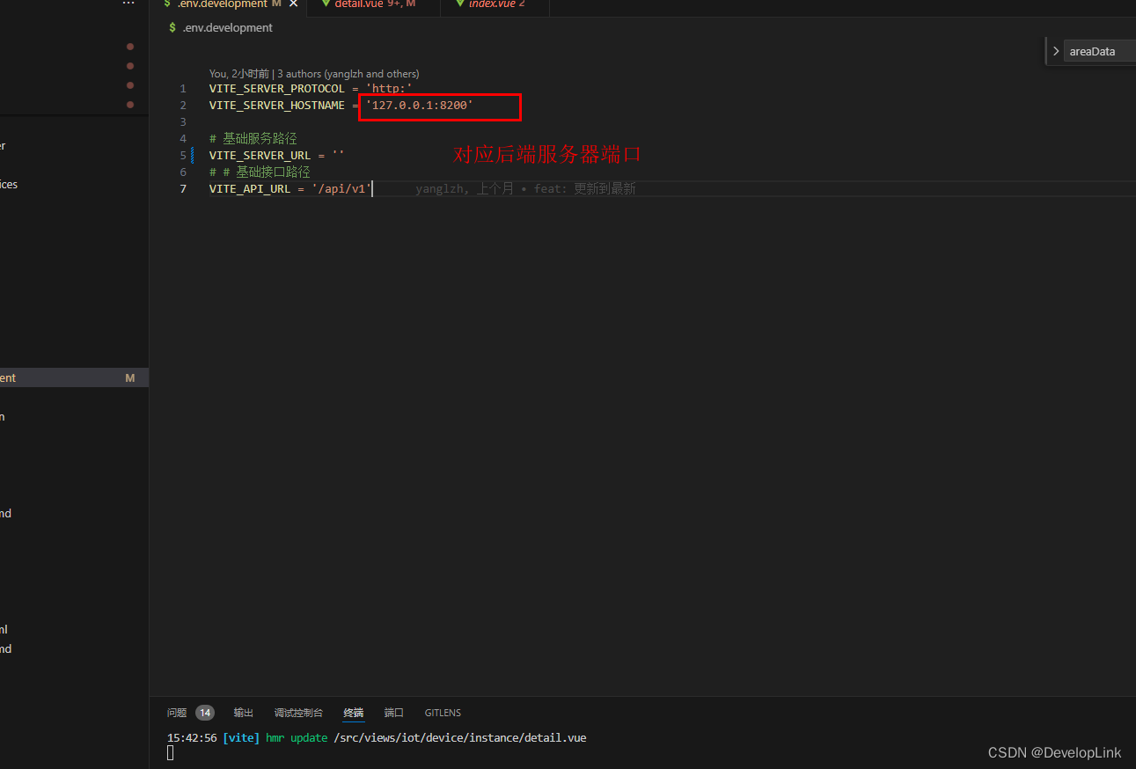
Task: Switch to the 输出 output panel tab
Action: [x=244, y=713]
